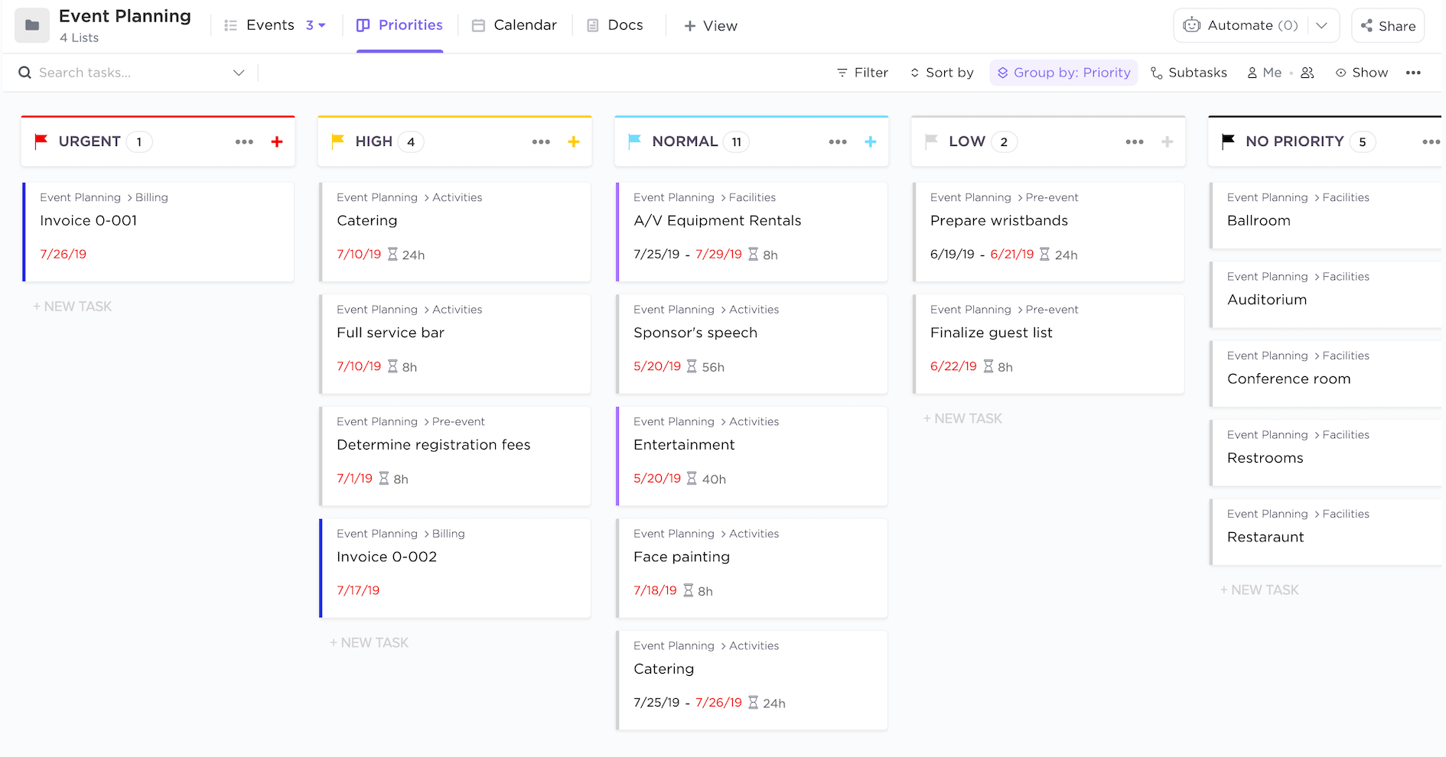
Task: Open the Low column ellipsis menu
Action: [x=1135, y=141]
